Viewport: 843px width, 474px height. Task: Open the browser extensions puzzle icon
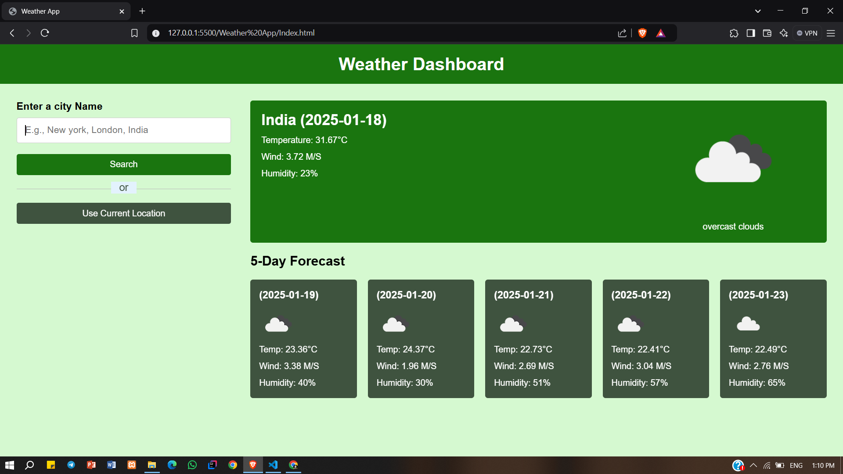(734, 33)
